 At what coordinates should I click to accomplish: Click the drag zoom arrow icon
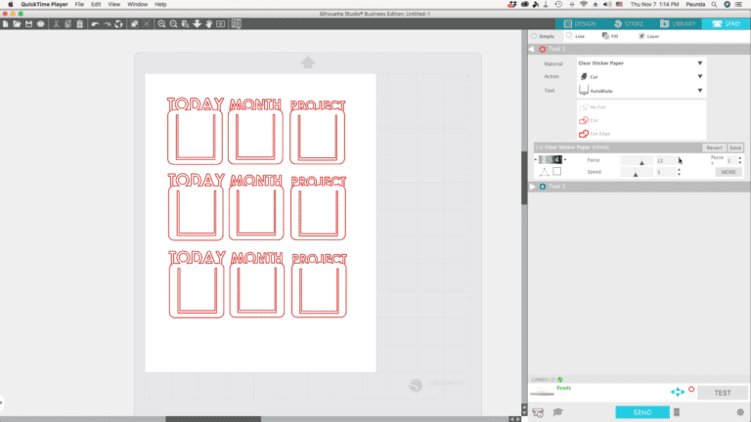point(197,23)
